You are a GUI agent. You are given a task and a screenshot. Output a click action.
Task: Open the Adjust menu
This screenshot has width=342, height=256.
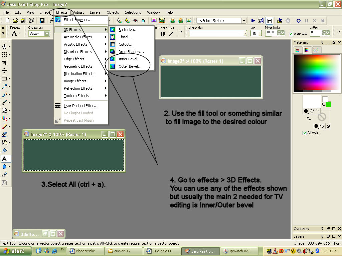[78, 12]
